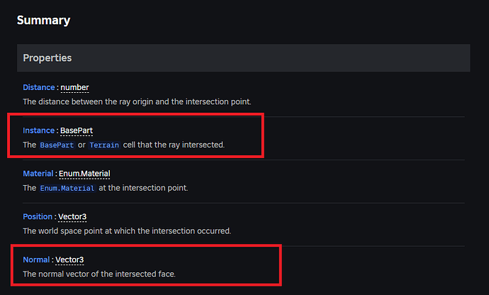Open the Vector3 type link beside Position
Image resolution: width=489 pixels, height=295 pixels.
pyautogui.click(x=72, y=216)
